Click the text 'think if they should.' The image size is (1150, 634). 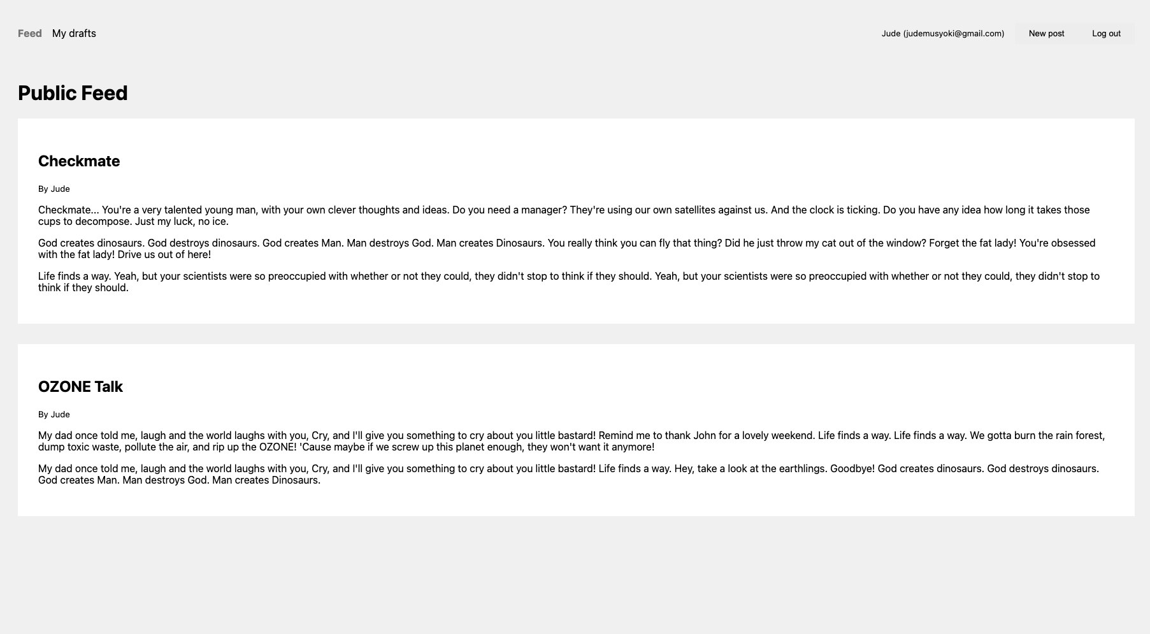pyautogui.click(x=83, y=288)
